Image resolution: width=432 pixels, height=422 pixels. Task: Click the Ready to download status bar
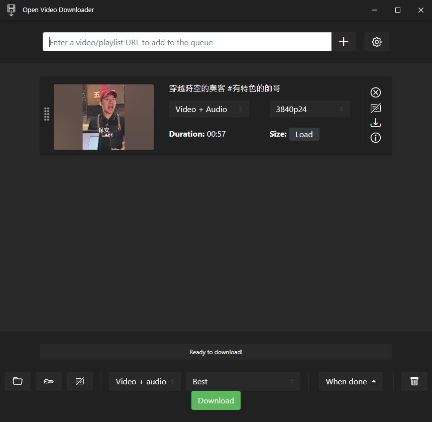coord(216,352)
